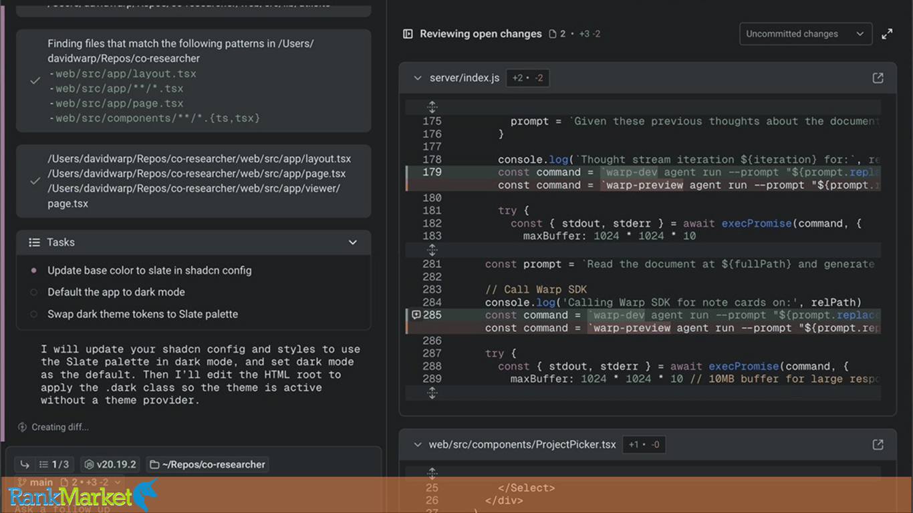Click line number 25 in ProjectPicker.tsx diff
This screenshot has height=513, width=913.
[432, 488]
